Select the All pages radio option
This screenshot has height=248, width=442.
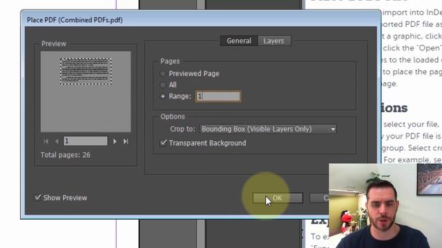tap(163, 85)
